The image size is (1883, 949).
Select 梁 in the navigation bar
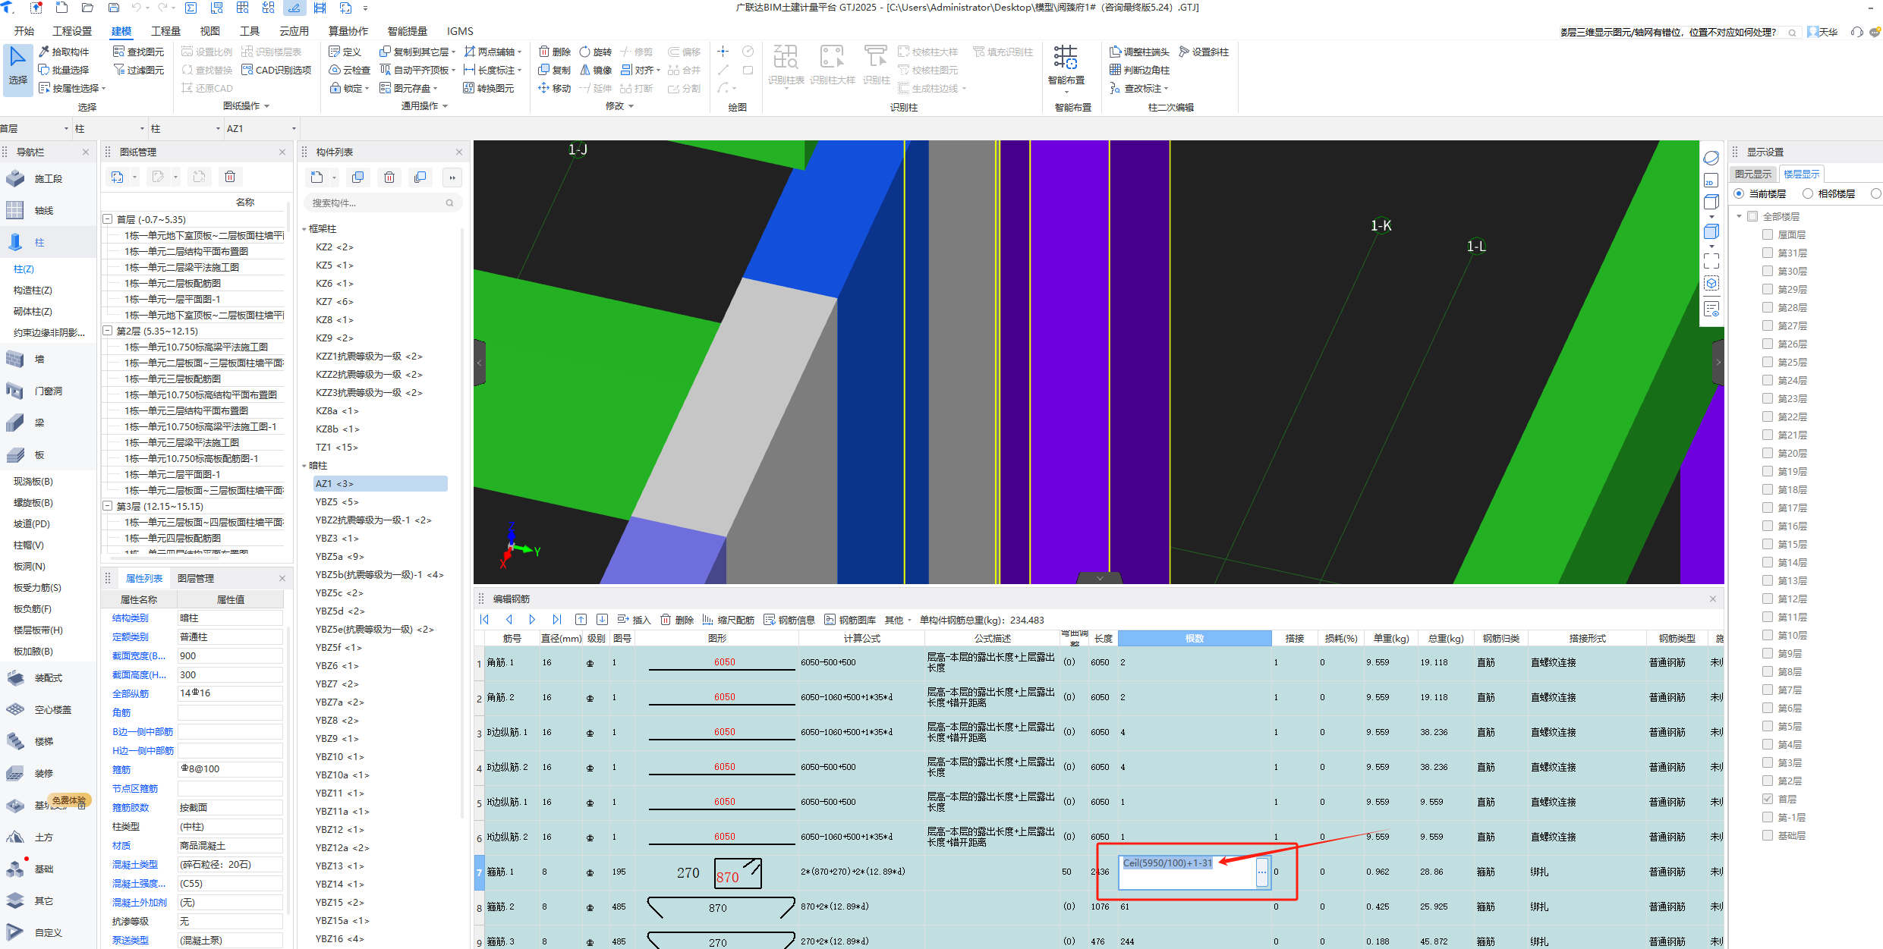tap(39, 423)
